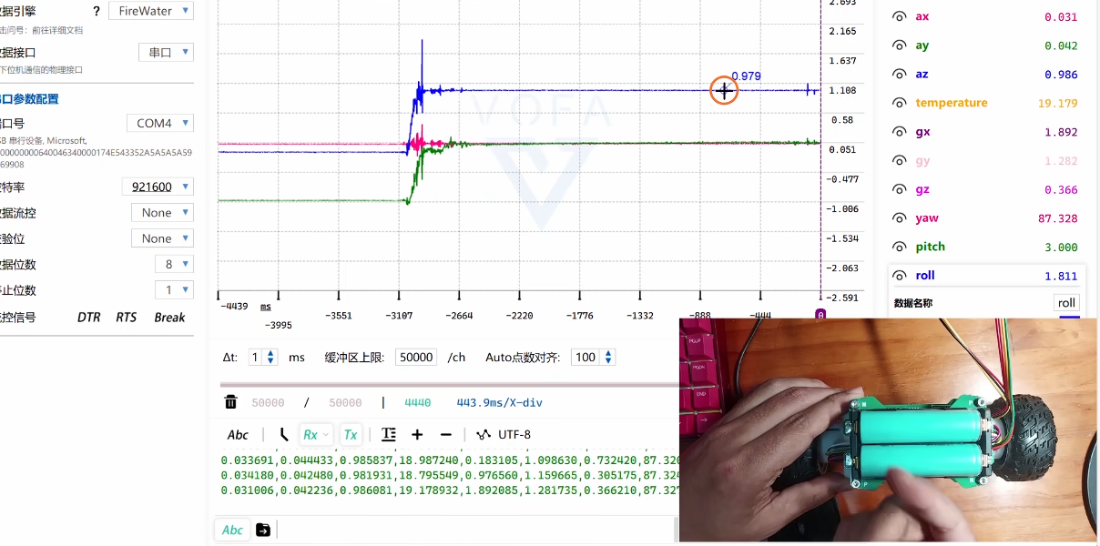Hide the ay channel using its eye icon
This screenshot has width=1100, height=546.
pyautogui.click(x=900, y=45)
